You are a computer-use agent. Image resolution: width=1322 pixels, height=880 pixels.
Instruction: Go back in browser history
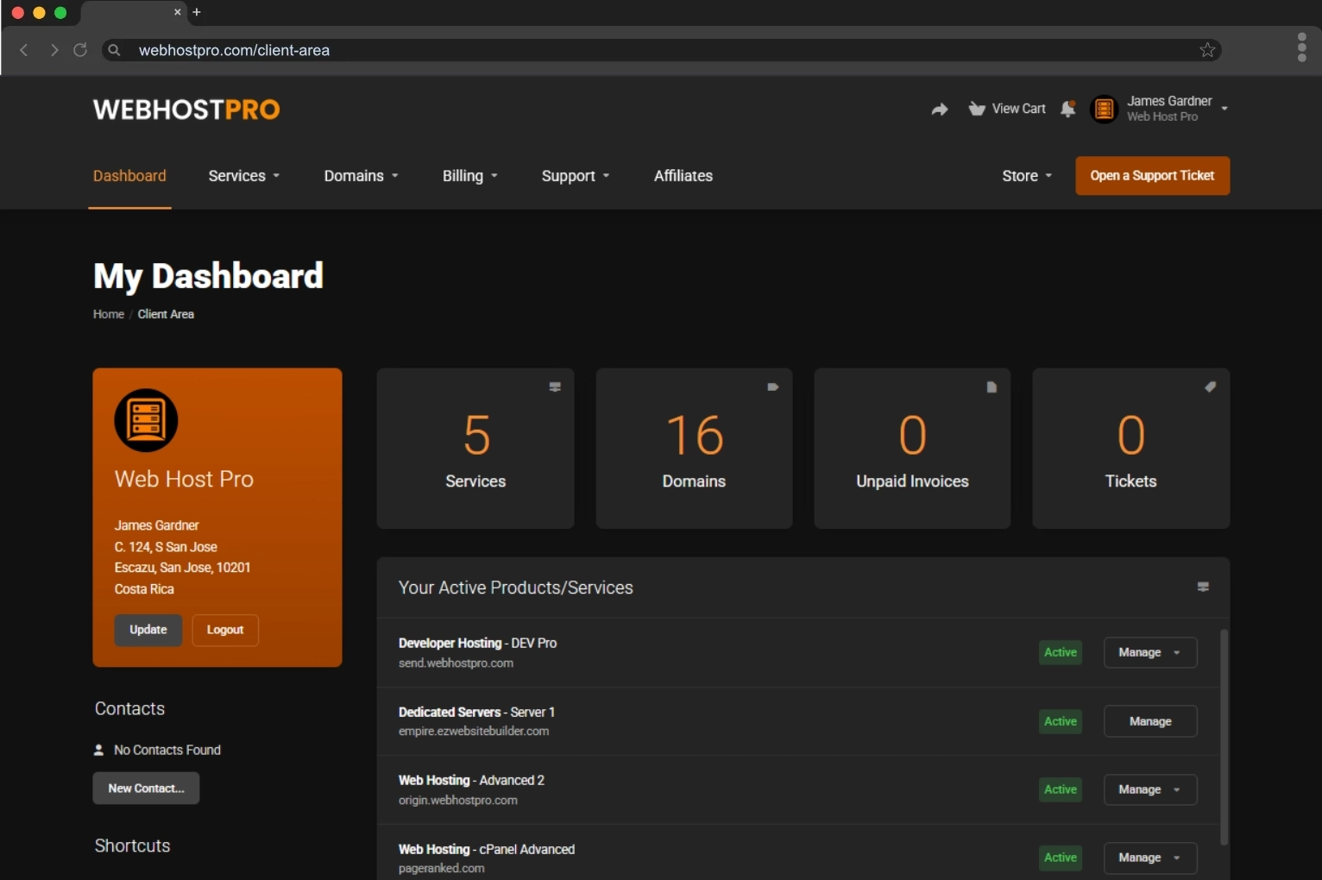pyautogui.click(x=24, y=50)
